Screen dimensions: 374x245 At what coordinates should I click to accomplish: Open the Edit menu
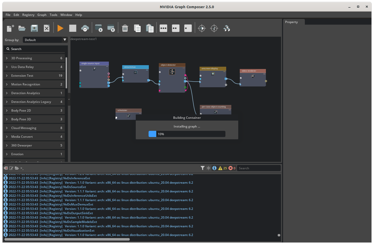click(16, 15)
